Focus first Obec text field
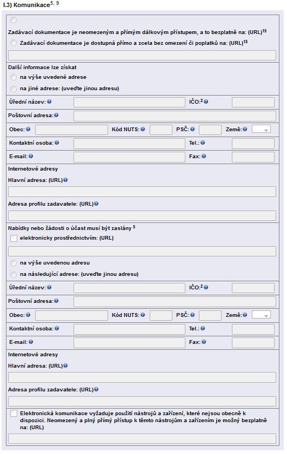 click(x=71, y=130)
